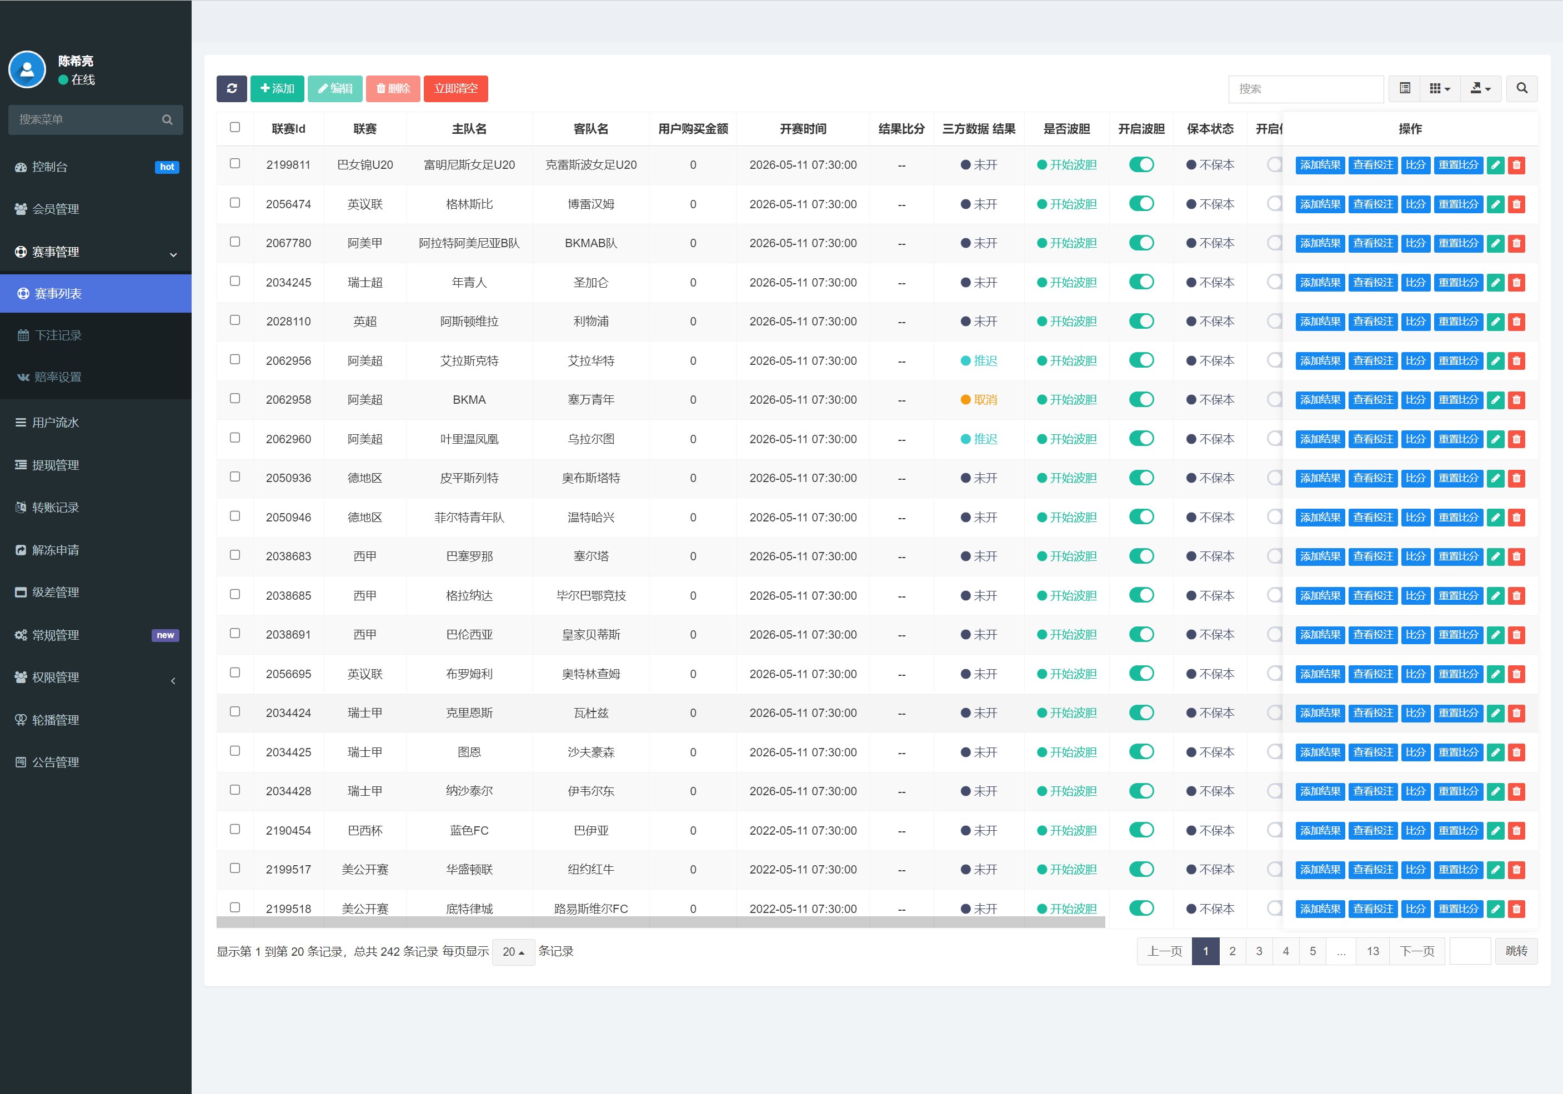Click red delete trash for row 2050946

coord(1517,518)
